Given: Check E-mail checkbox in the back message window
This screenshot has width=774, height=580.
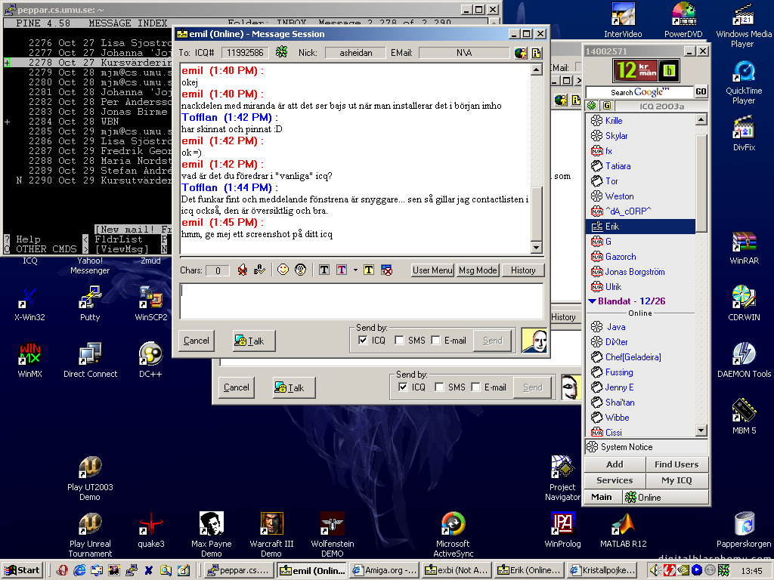Looking at the screenshot, I should (x=475, y=387).
